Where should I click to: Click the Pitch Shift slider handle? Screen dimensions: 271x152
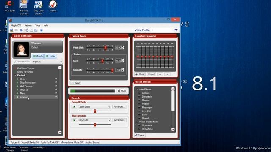pos(105,48)
